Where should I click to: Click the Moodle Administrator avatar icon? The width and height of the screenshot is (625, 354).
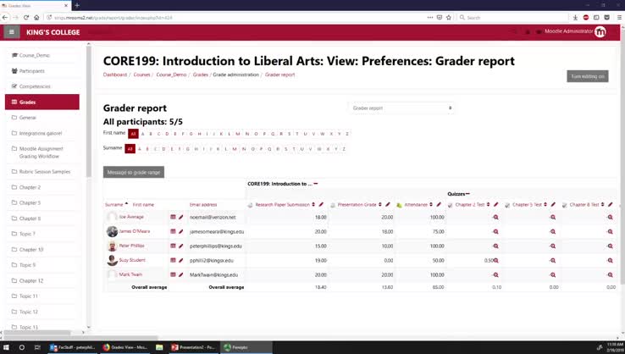click(600, 31)
